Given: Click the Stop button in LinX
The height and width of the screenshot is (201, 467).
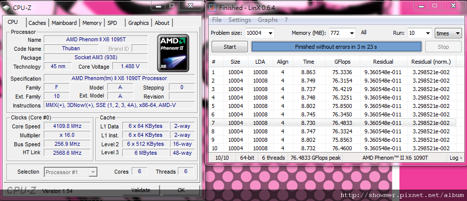Looking at the screenshot, I should [x=443, y=47].
